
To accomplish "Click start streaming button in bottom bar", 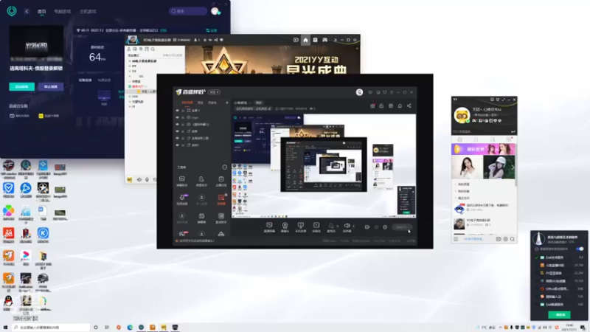I will 401,227.
